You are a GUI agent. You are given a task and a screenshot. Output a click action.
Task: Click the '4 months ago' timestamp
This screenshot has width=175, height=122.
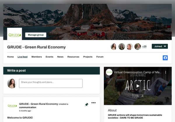[25, 111]
